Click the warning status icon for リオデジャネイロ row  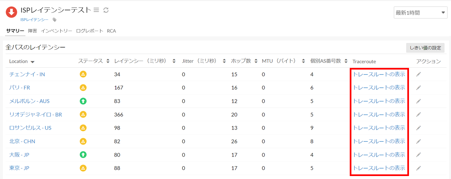click(x=83, y=114)
